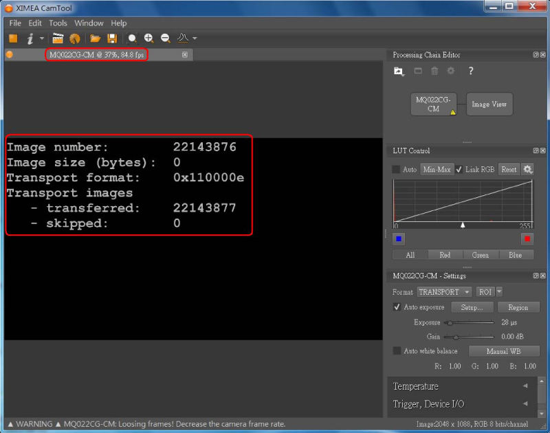Click the floppy disk save icon
Image resolution: width=550 pixels, height=433 pixels.
click(112, 38)
